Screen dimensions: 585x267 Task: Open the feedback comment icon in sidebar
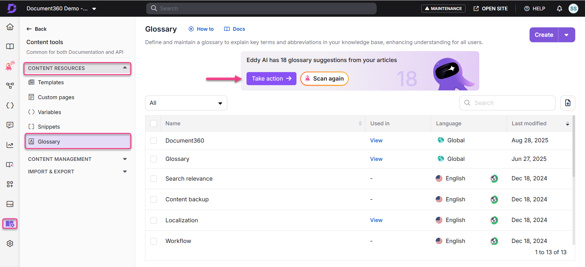pos(10,125)
